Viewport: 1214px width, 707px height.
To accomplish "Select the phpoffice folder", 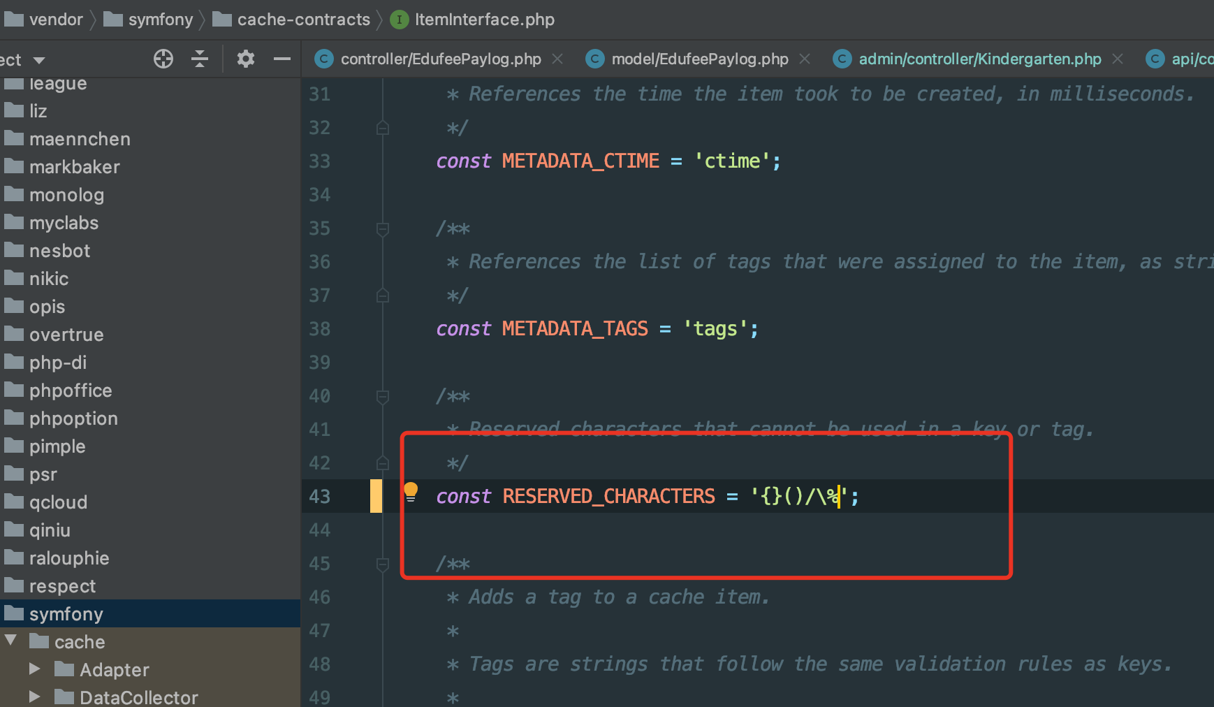I will pos(150,390).
